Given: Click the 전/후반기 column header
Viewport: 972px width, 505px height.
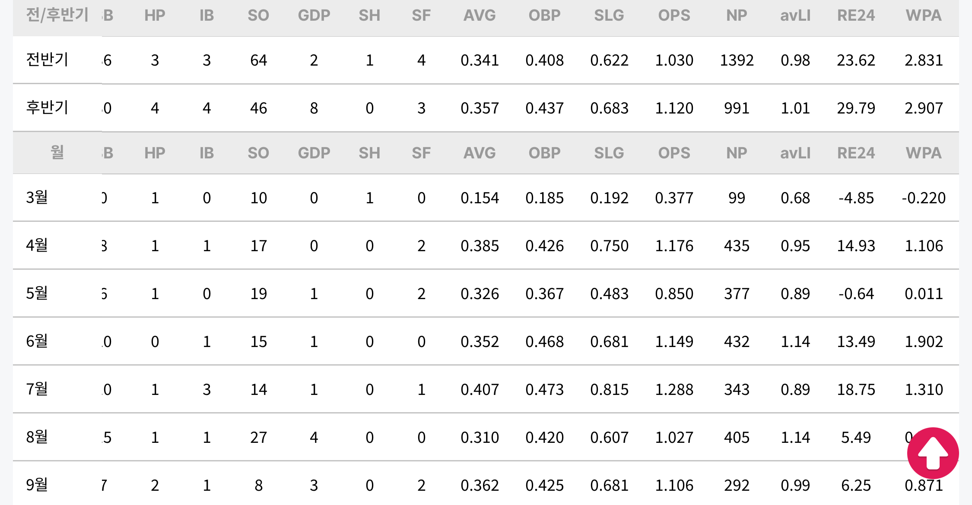Looking at the screenshot, I should tap(57, 15).
